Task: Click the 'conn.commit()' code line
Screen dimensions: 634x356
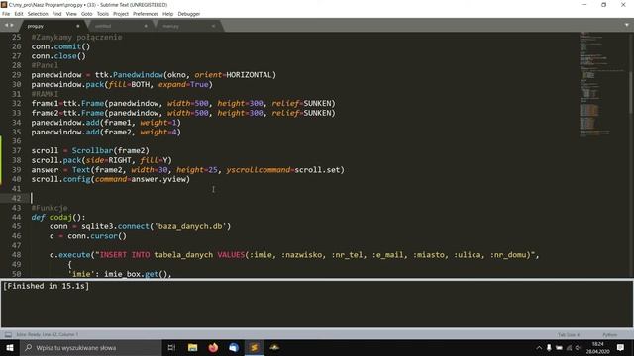Action: 60,46
